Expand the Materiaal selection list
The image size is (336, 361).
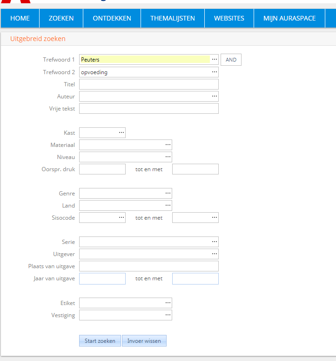tap(168, 145)
